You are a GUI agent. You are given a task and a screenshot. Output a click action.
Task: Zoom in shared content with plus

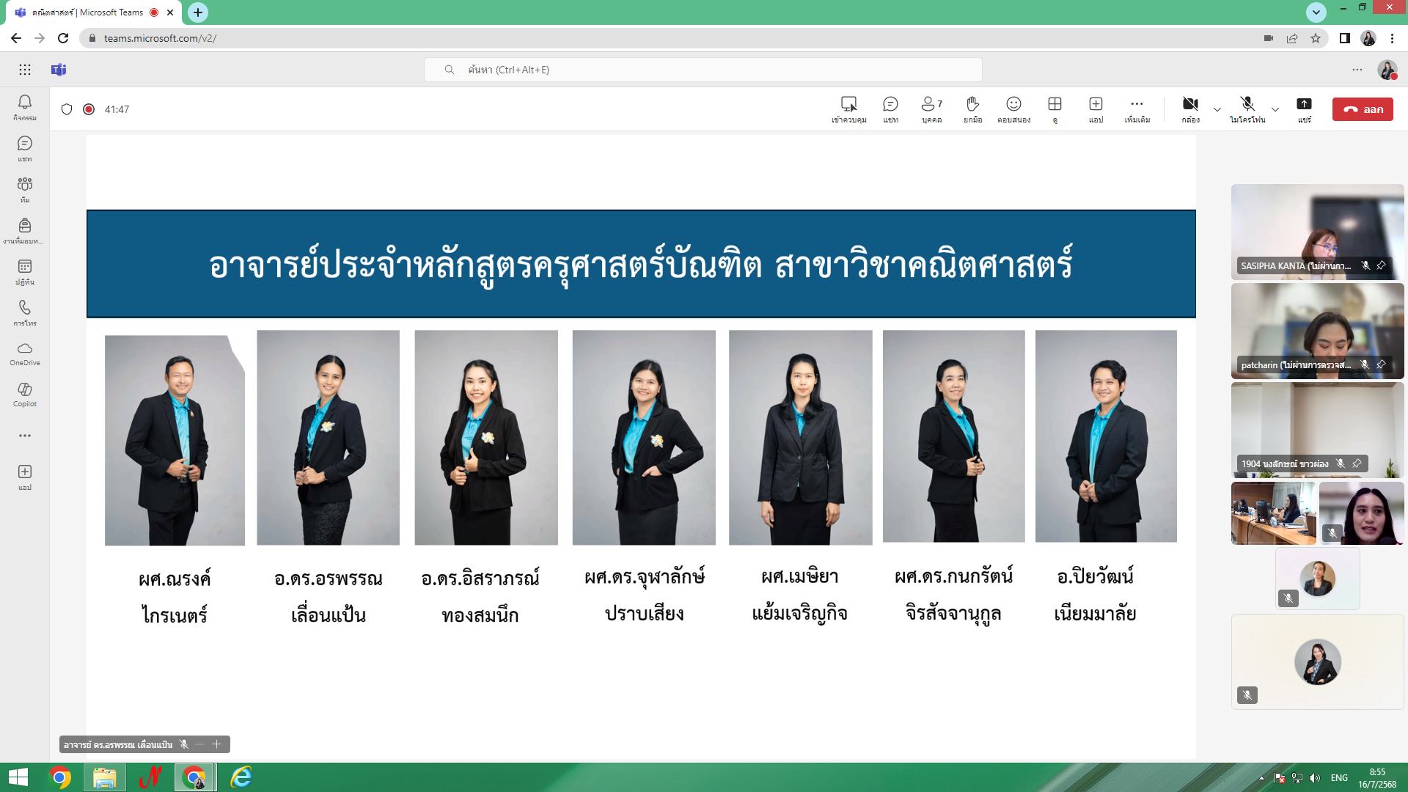tap(217, 744)
